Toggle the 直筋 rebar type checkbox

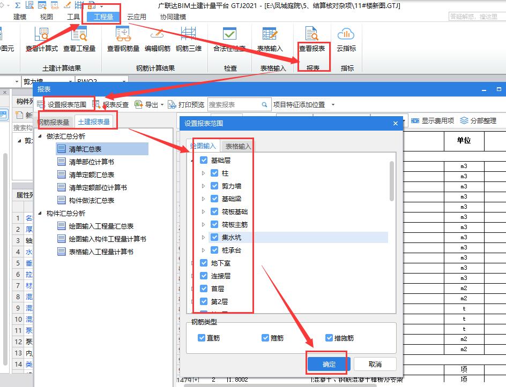click(x=202, y=338)
